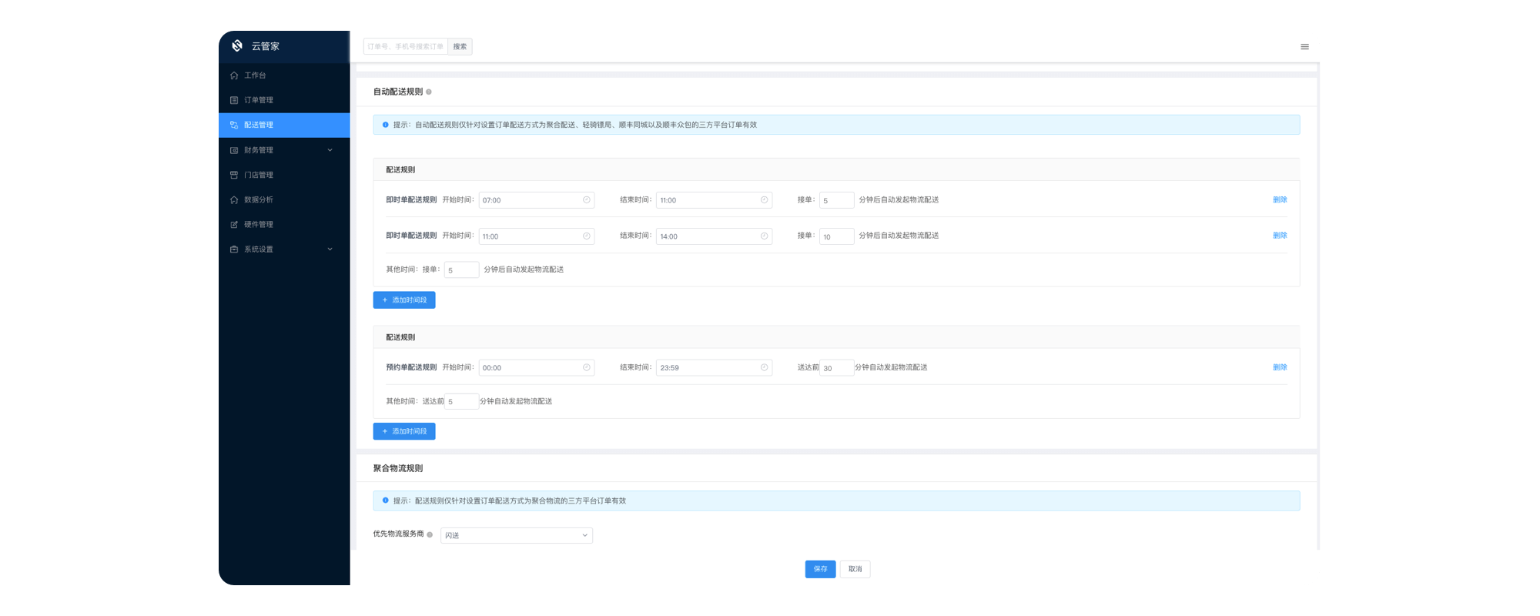
Task: Delete the 预约单配送规则 row
Action: coord(1279,367)
